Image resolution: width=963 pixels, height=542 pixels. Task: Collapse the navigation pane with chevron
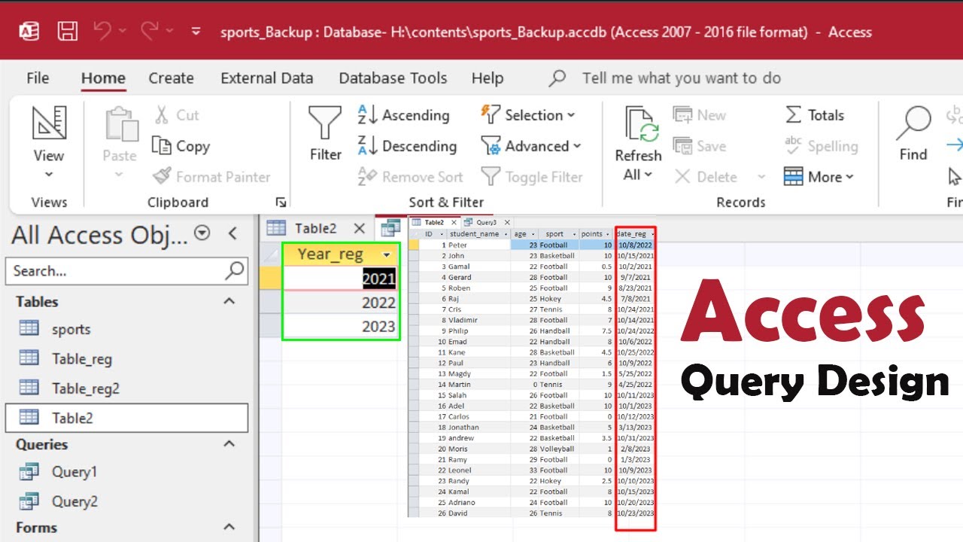pos(232,233)
